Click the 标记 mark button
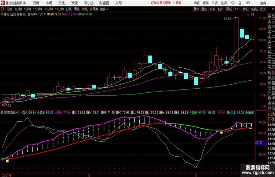This screenshot has width=275, height=177. click(x=246, y=9)
